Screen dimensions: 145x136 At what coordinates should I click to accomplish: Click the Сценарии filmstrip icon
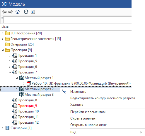[7, 128]
